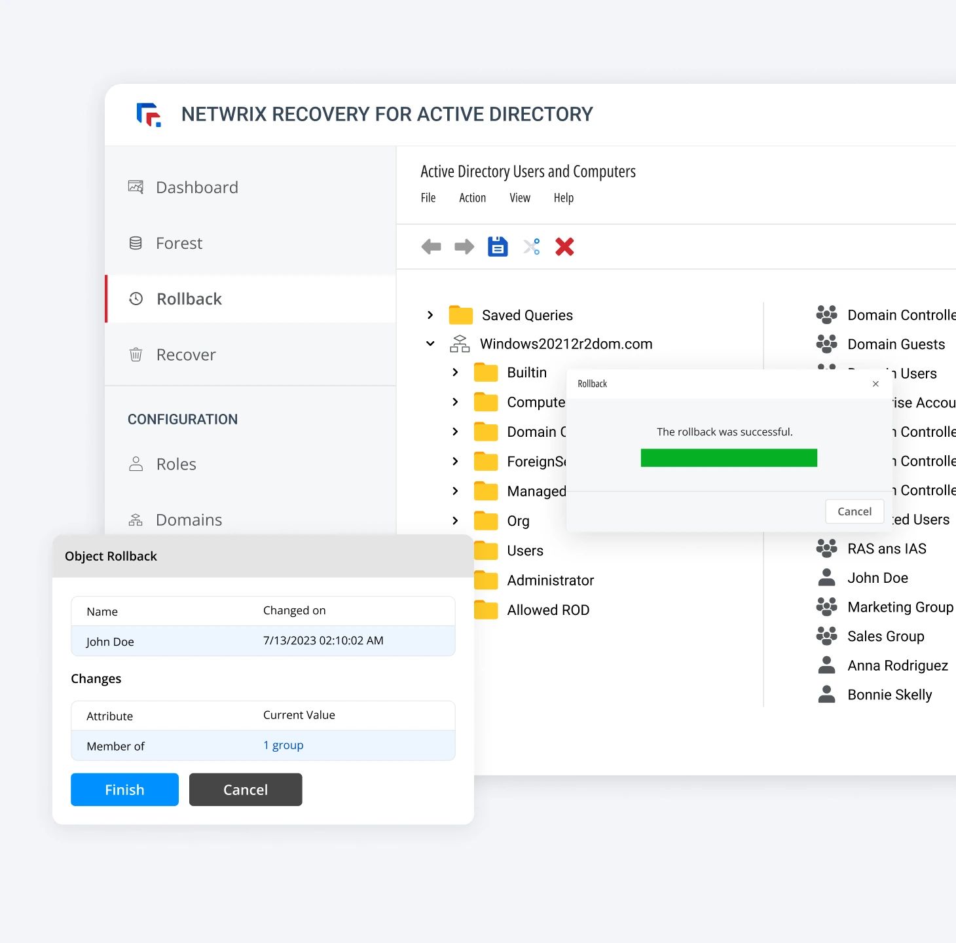956x943 pixels.
Task: Expand the Saved Queries node
Action: 430,315
